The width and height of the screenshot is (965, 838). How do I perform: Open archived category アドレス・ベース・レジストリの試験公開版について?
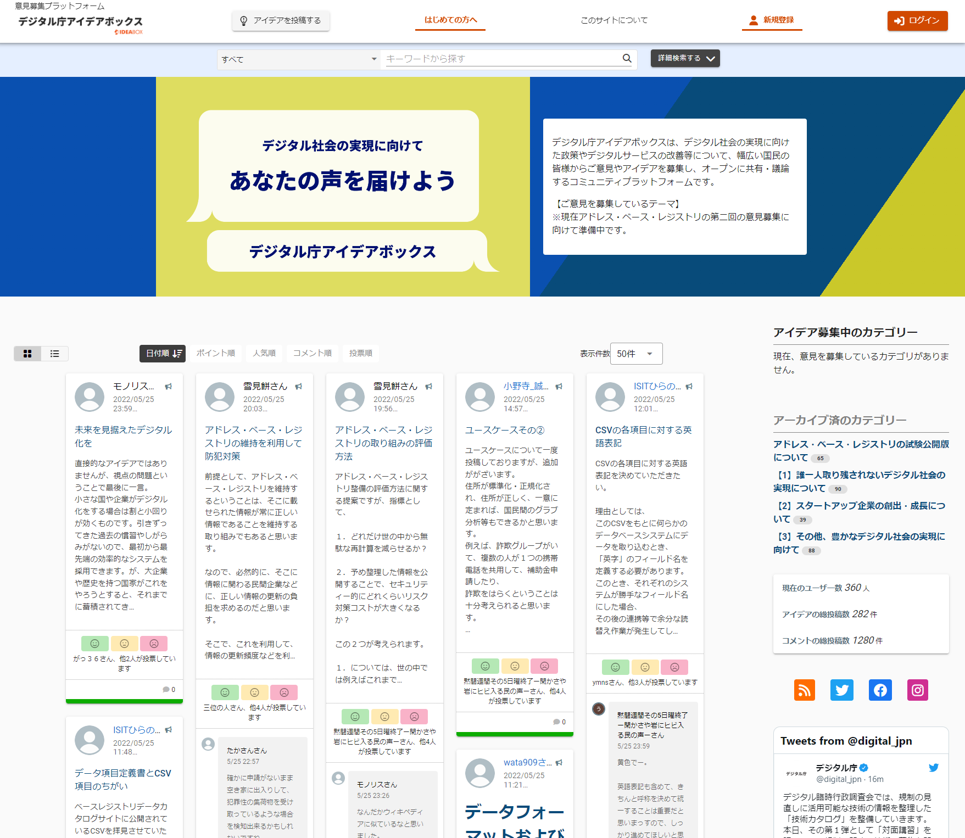point(861,451)
